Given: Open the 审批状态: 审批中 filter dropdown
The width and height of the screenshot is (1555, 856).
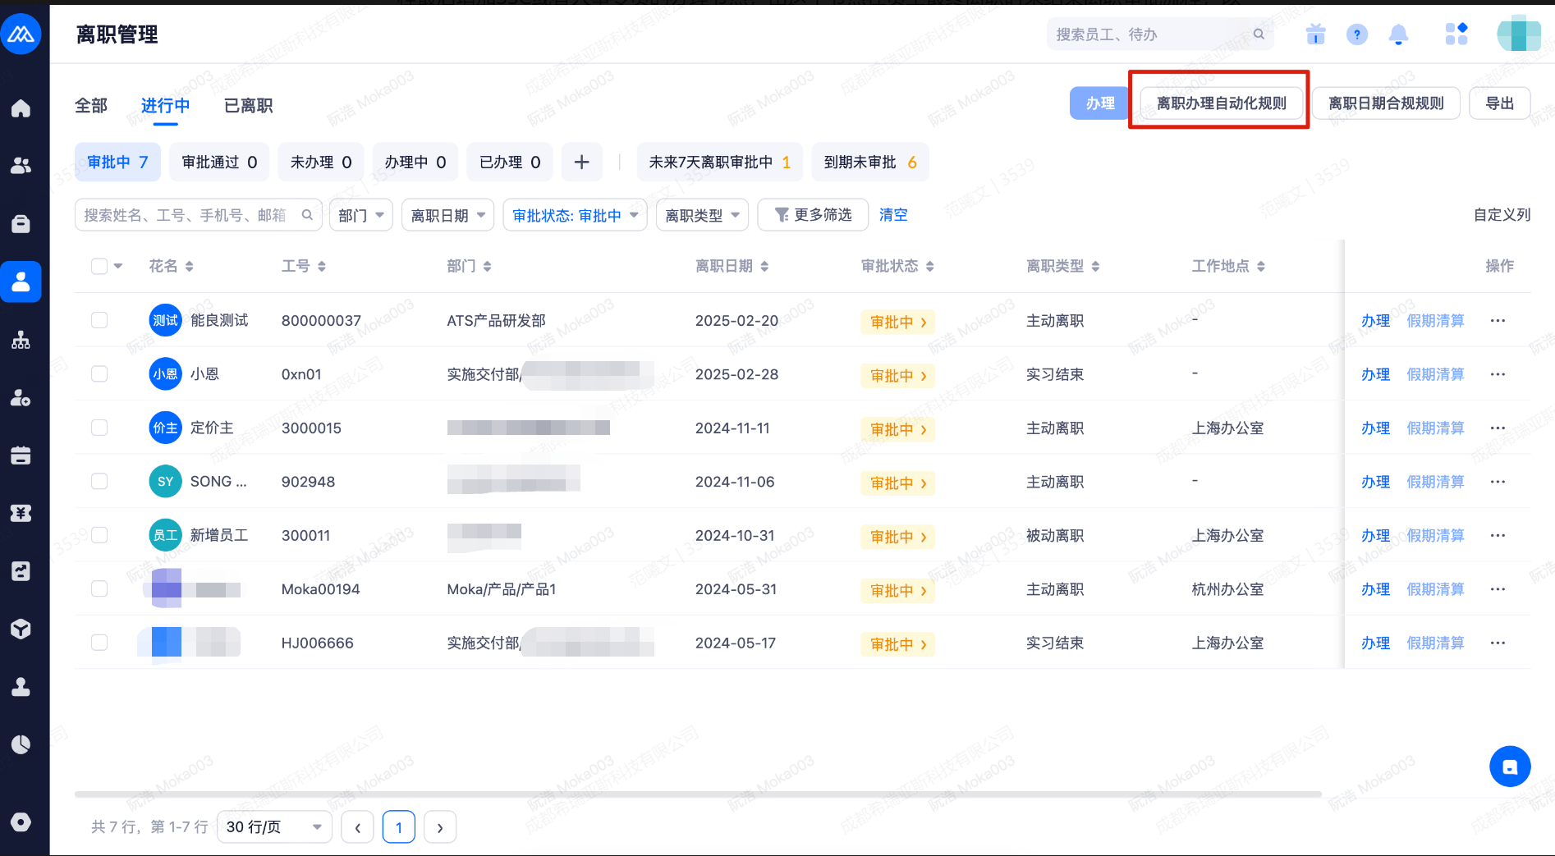Looking at the screenshot, I should 575,215.
